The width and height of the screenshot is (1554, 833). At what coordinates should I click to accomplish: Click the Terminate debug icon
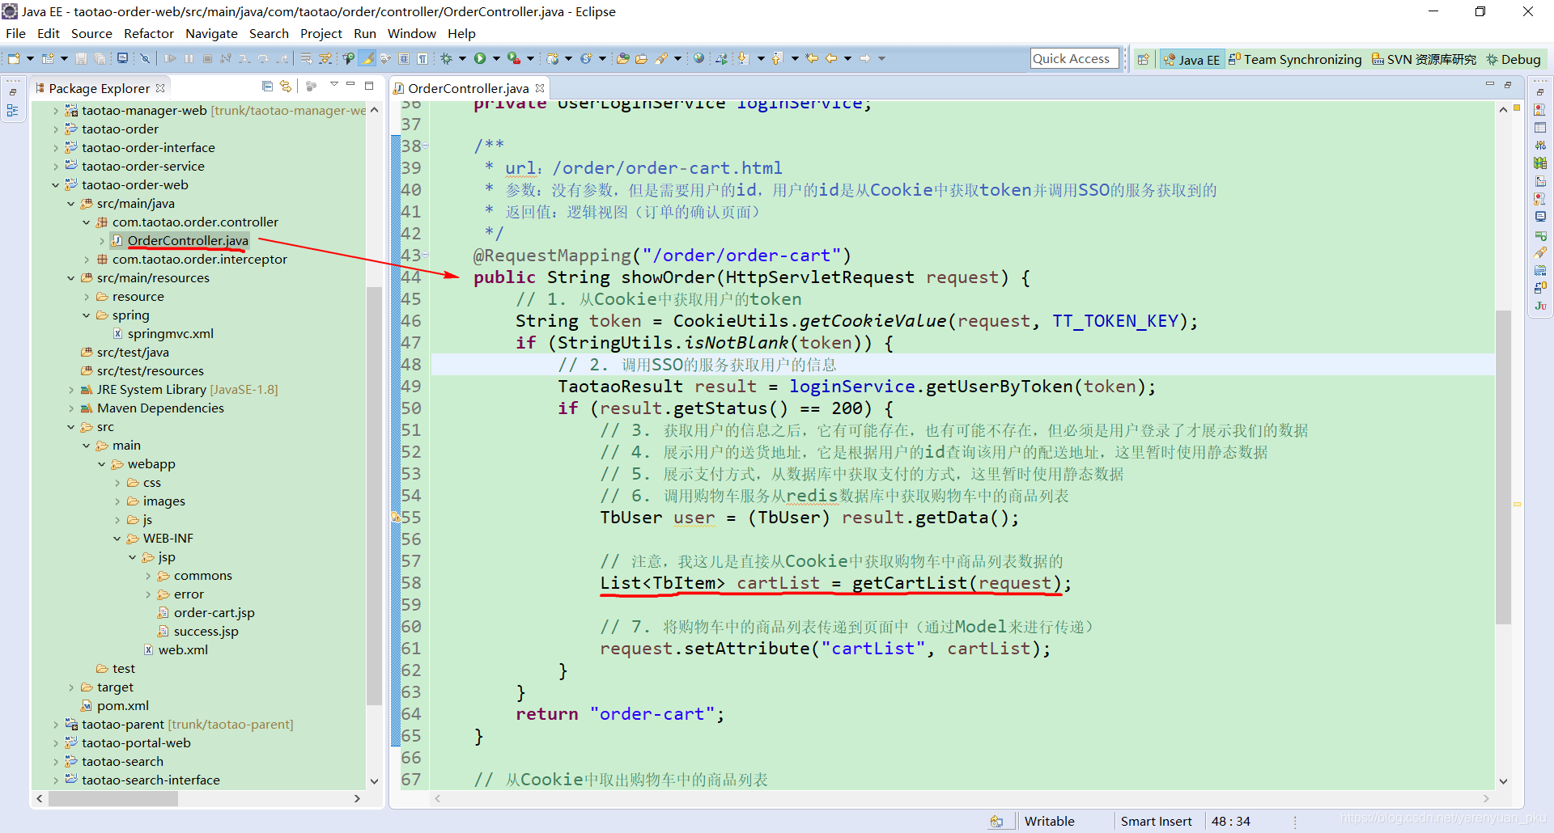point(207,58)
